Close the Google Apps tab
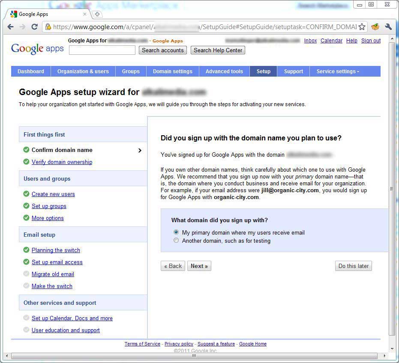This screenshot has width=399, height=363. tap(85, 14)
